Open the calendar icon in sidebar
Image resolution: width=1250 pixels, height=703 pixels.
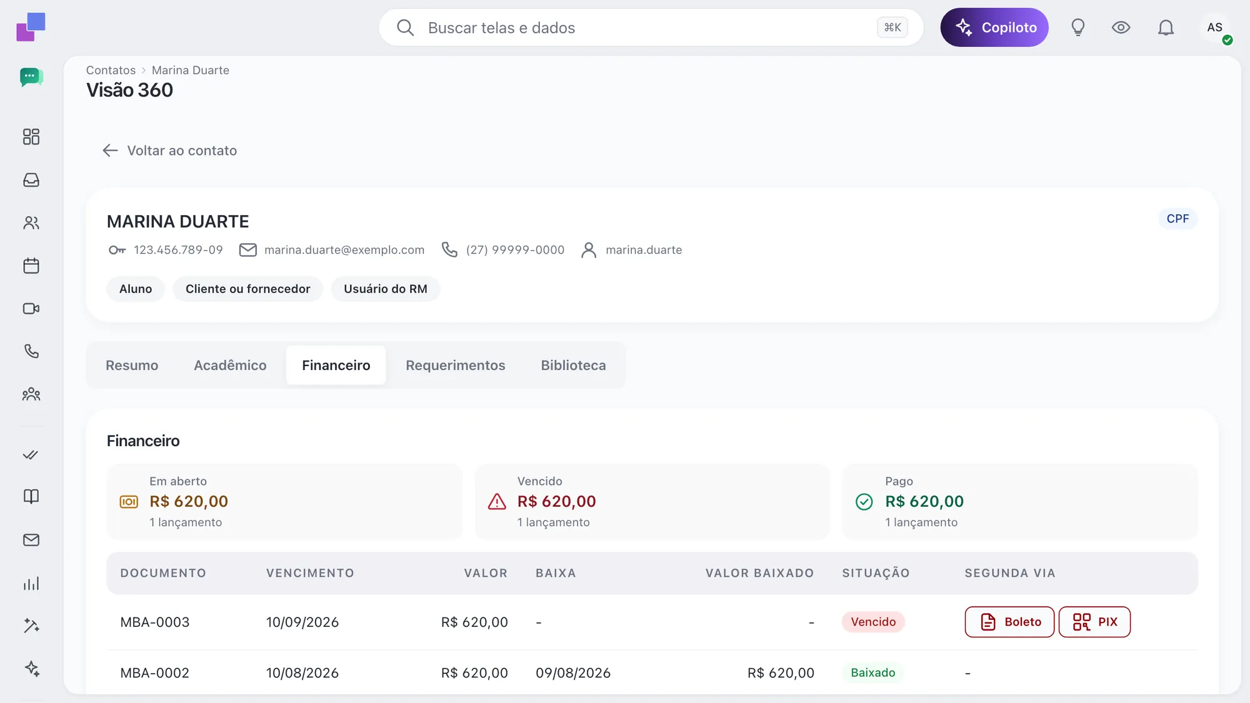pyautogui.click(x=31, y=266)
